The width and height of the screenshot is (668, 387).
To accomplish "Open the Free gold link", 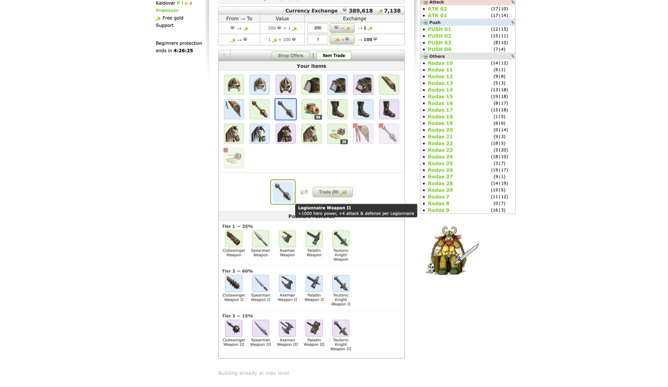I will 173,18.
